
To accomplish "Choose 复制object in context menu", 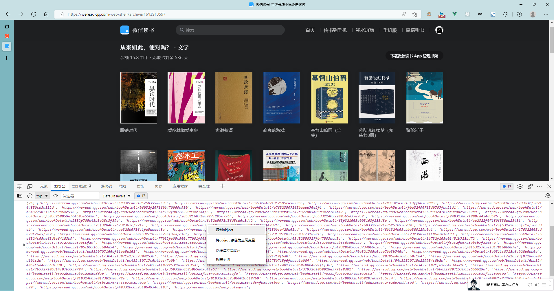I will tap(237, 230).
